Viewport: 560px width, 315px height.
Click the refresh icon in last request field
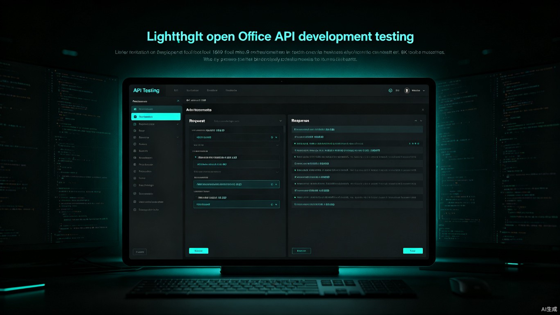pyautogui.click(x=272, y=204)
